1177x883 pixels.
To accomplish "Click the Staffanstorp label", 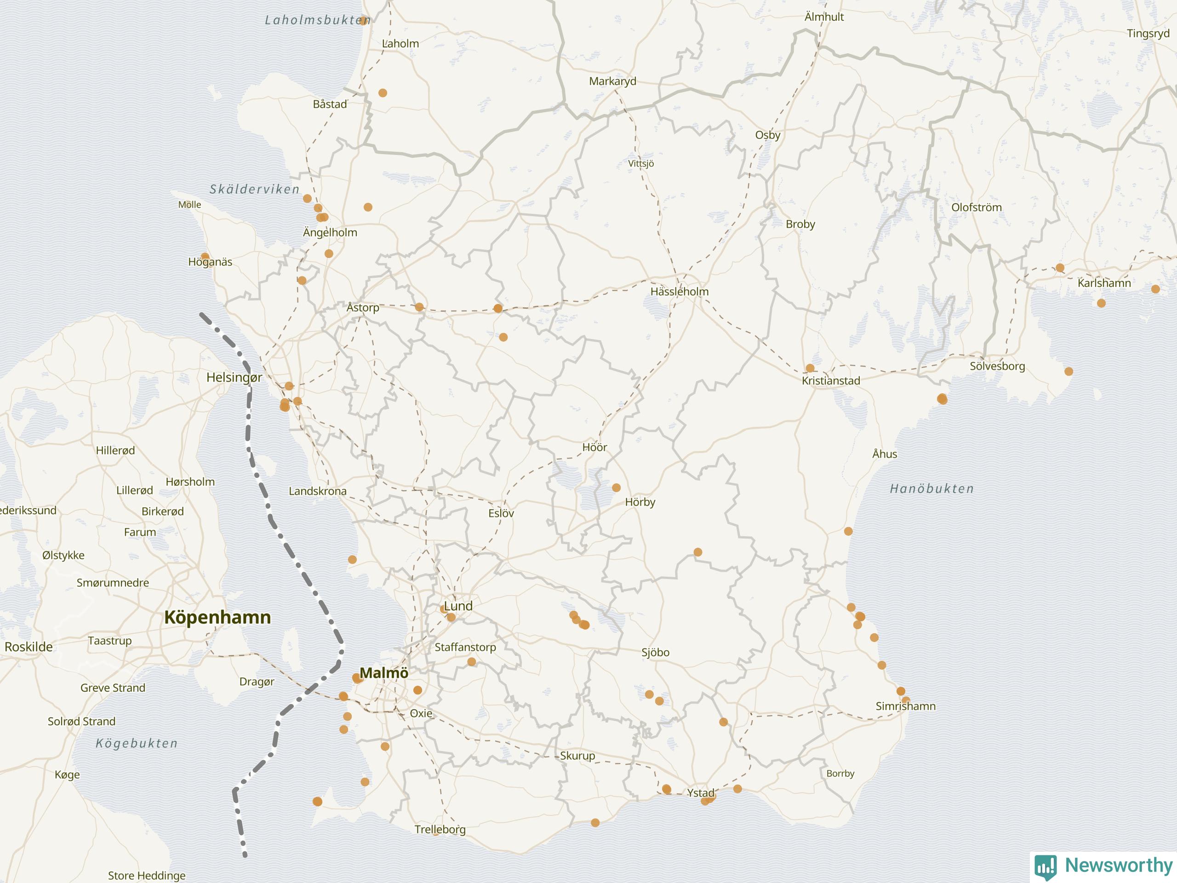I will point(465,647).
